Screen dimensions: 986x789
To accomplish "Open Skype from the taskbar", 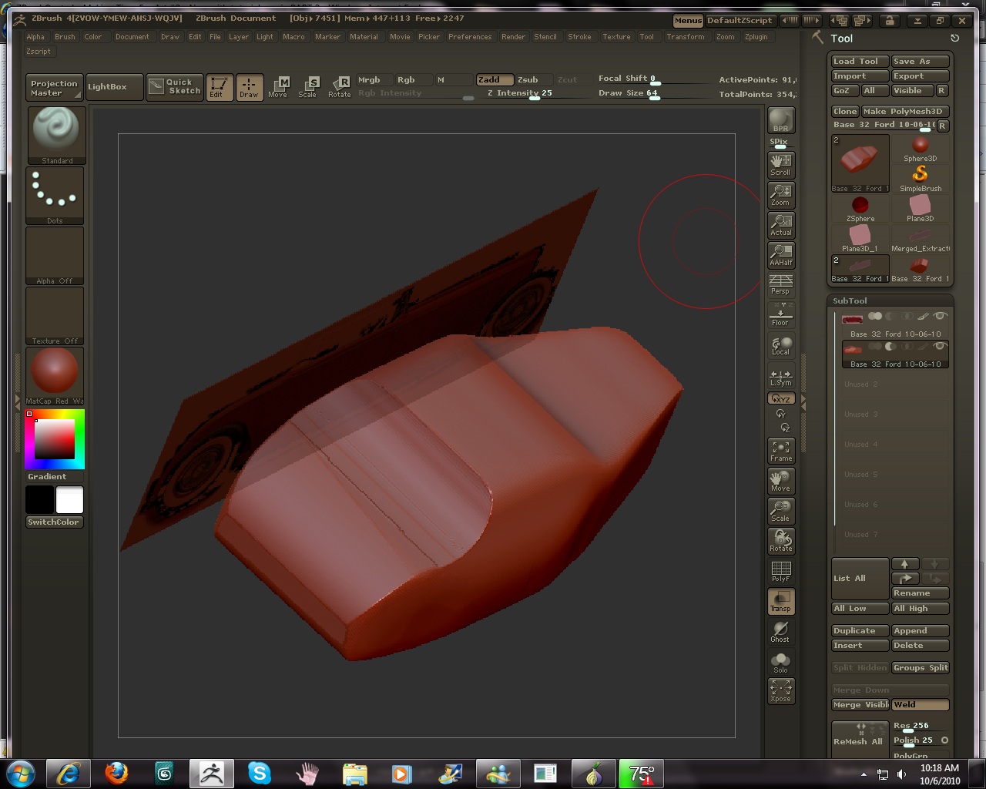I will [x=260, y=773].
